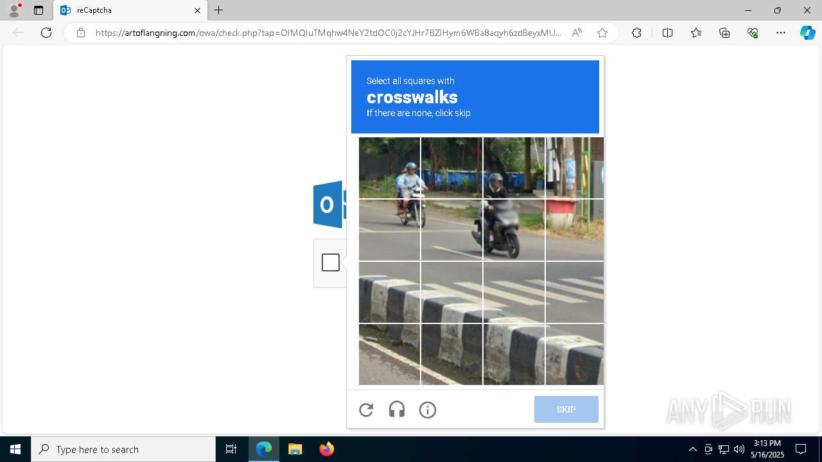Screen dimensions: 822x462
Task: Close the reCaptcha tab
Action: coord(197,10)
